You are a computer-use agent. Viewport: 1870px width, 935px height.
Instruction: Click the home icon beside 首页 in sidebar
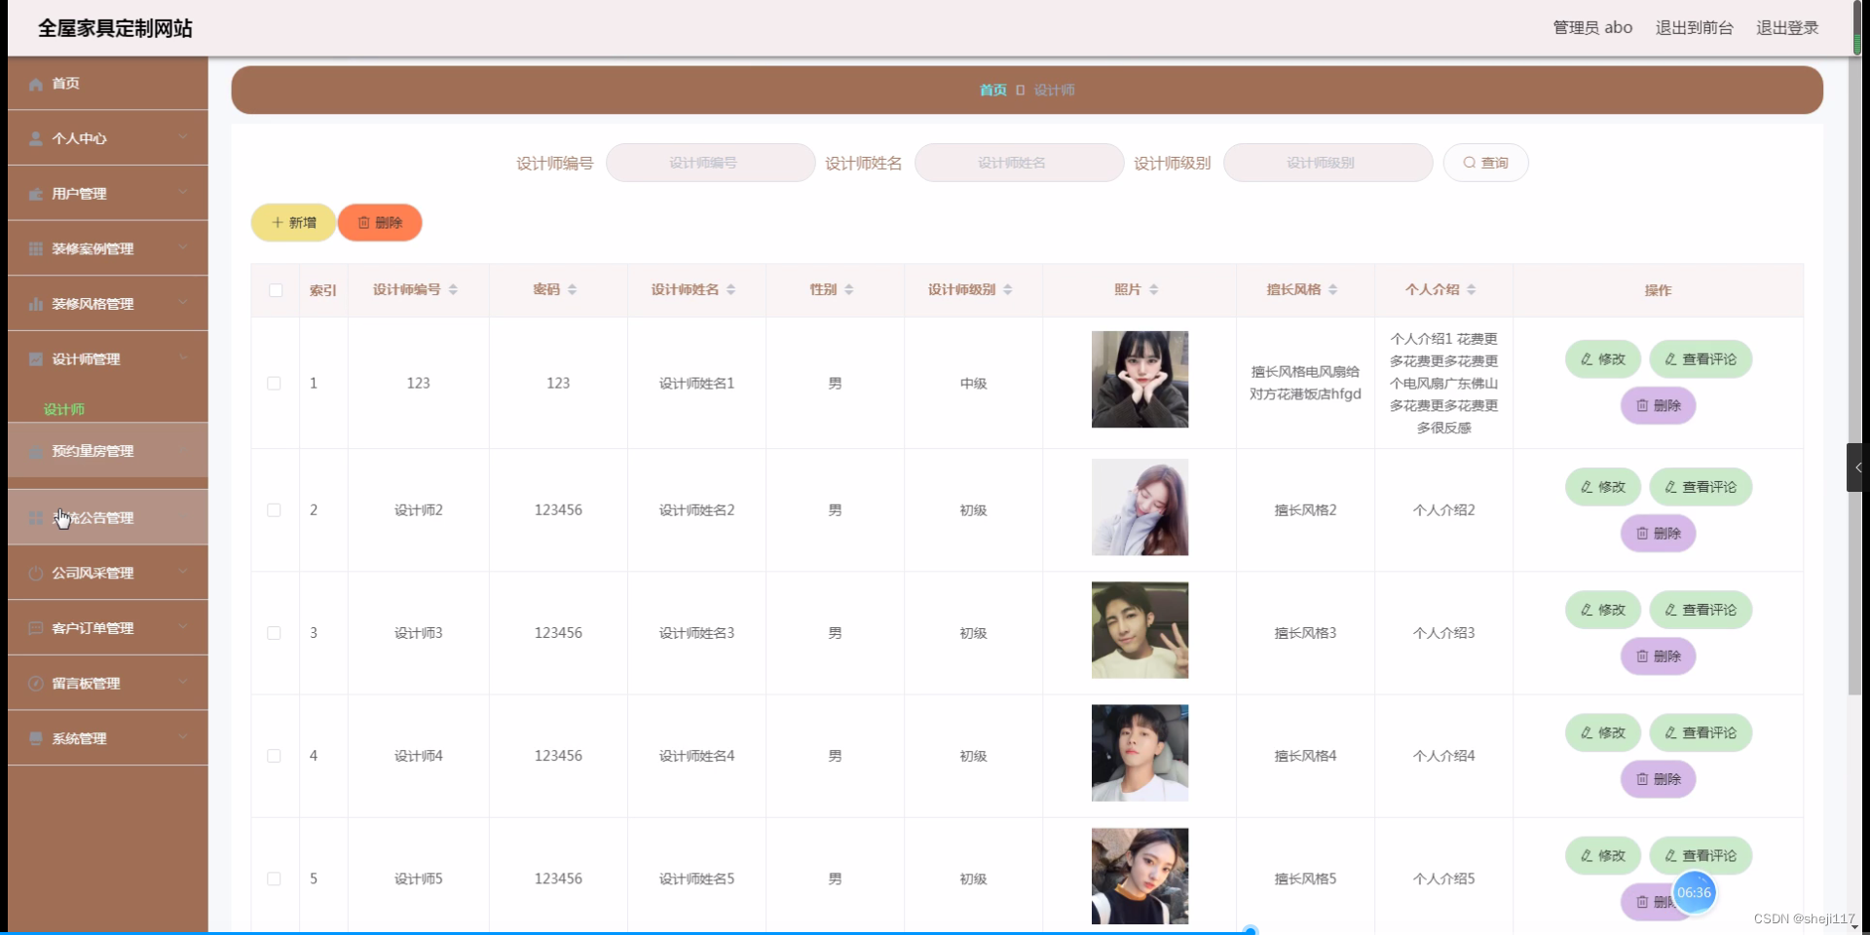click(x=36, y=84)
